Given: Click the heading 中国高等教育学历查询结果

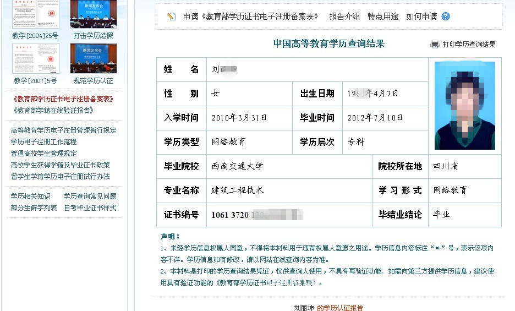Looking at the screenshot, I should [x=329, y=43].
